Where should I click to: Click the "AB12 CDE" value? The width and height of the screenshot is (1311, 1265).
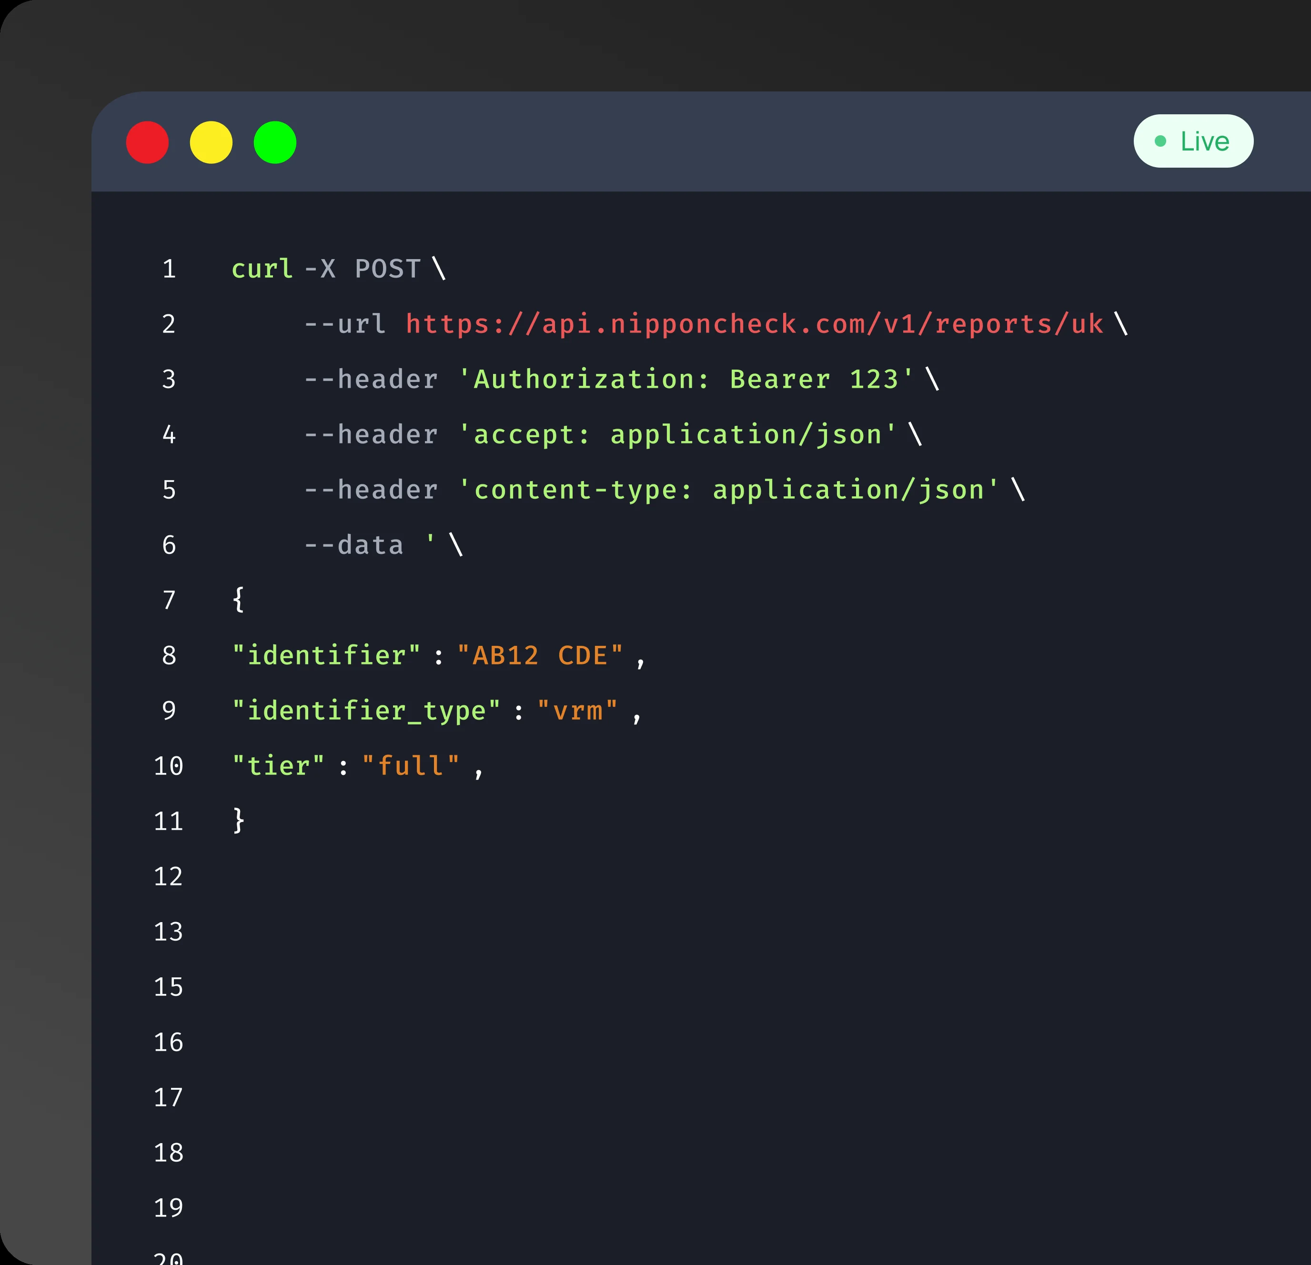540,655
